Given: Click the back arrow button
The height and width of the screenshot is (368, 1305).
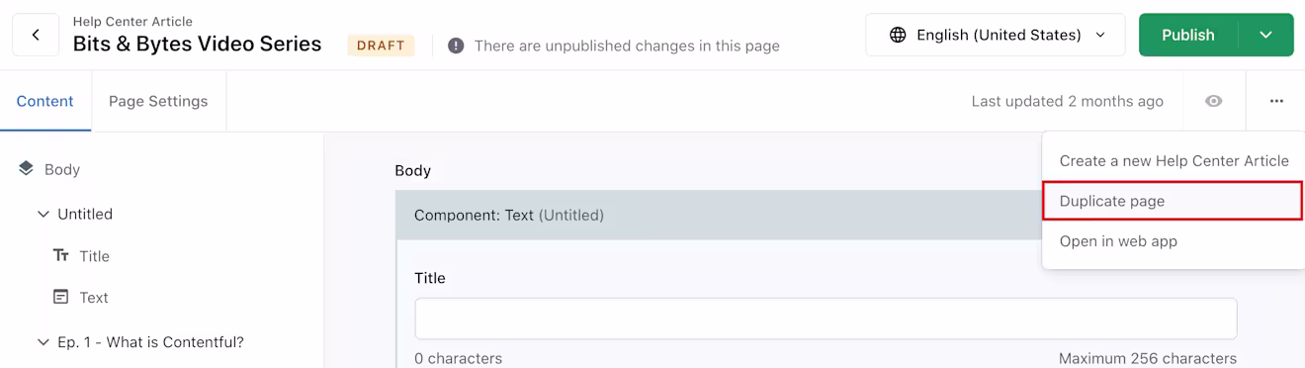Looking at the screenshot, I should pos(36,35).
